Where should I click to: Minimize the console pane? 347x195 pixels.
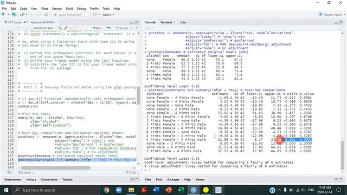(336, 23)
